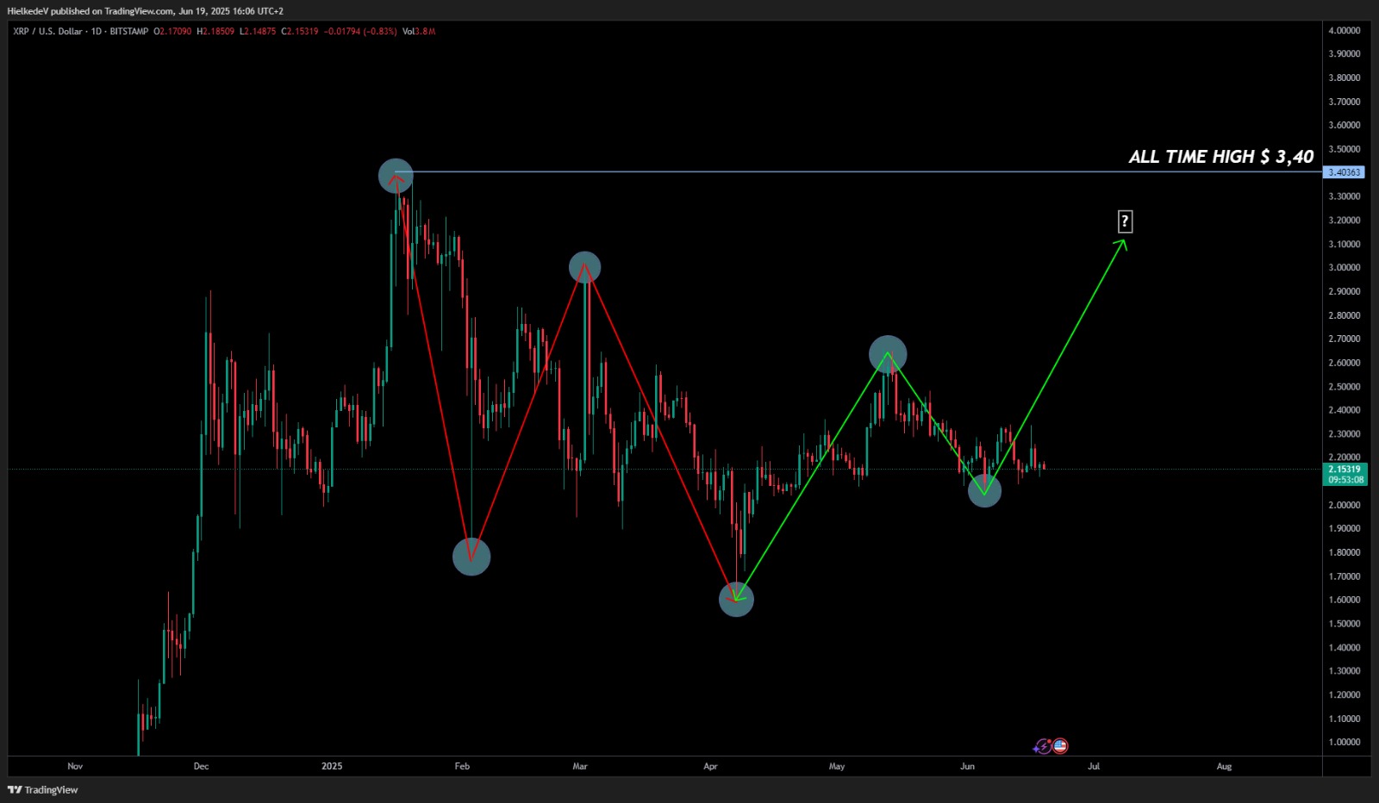Screen dimensions: 1379x803
Task: Click the purple lightning event icon
Action: pyautogui.click(x=1043, y=746)
